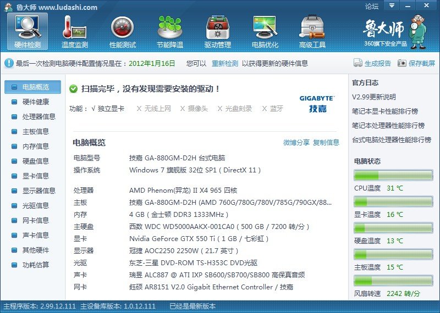Launch the 性能测试 performance test

pyautogui.click(x=122, y=32)
